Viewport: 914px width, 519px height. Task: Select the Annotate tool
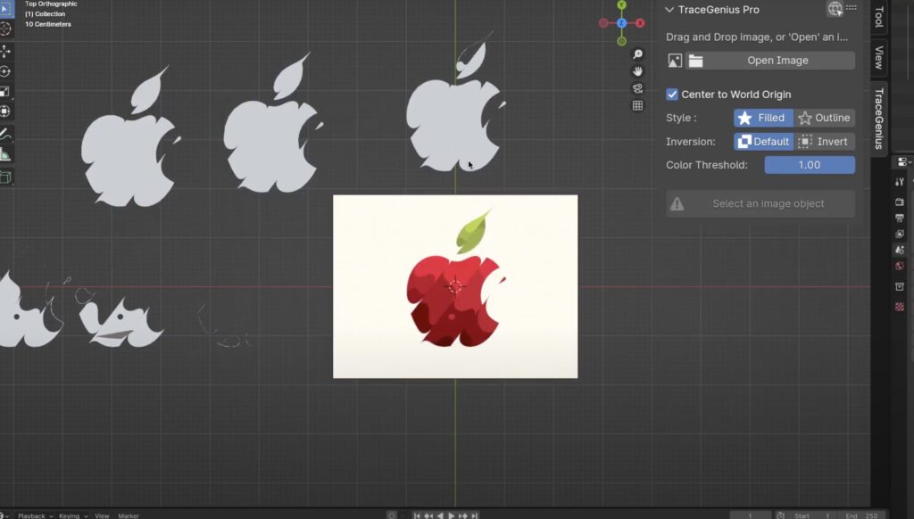(6, 135)
